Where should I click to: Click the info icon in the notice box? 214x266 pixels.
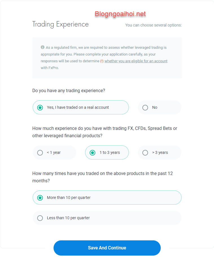pos(43,47)
